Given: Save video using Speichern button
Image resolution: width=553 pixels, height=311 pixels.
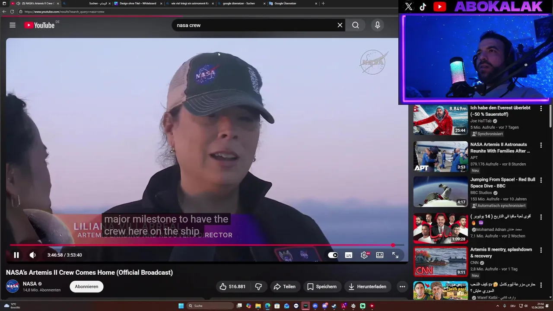Looking at the screenshot, I should [x=322, y=286].
